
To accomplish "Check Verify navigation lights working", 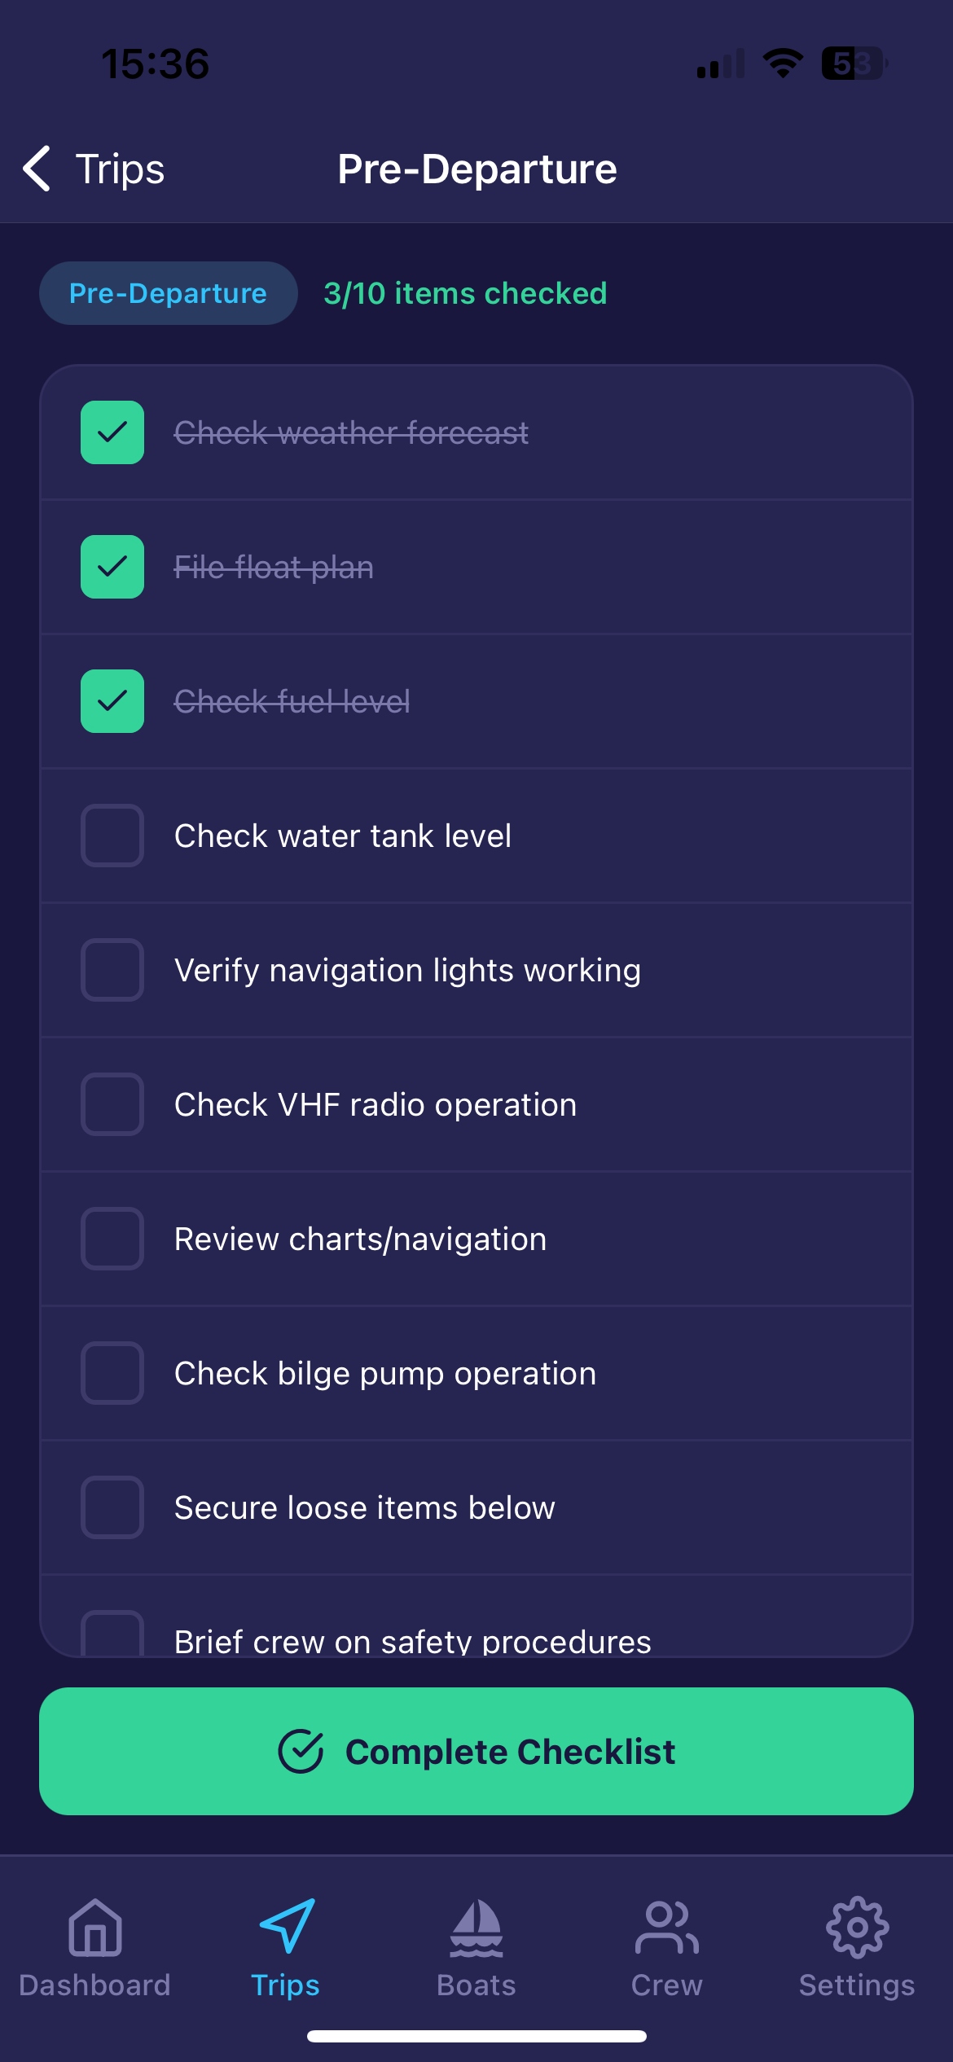I will [x=112, y=969].
